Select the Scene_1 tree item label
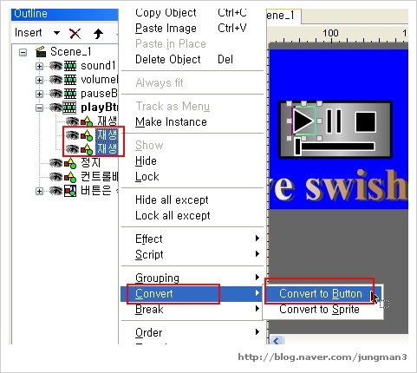The image size is (417, 373). point(71,52)
